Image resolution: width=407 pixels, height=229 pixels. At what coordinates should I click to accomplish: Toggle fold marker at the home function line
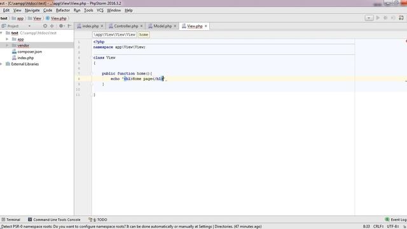(92, 74)
